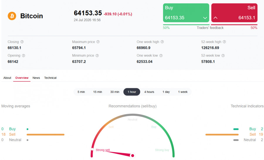Select the 1 week timeframe

click(183, 92)
